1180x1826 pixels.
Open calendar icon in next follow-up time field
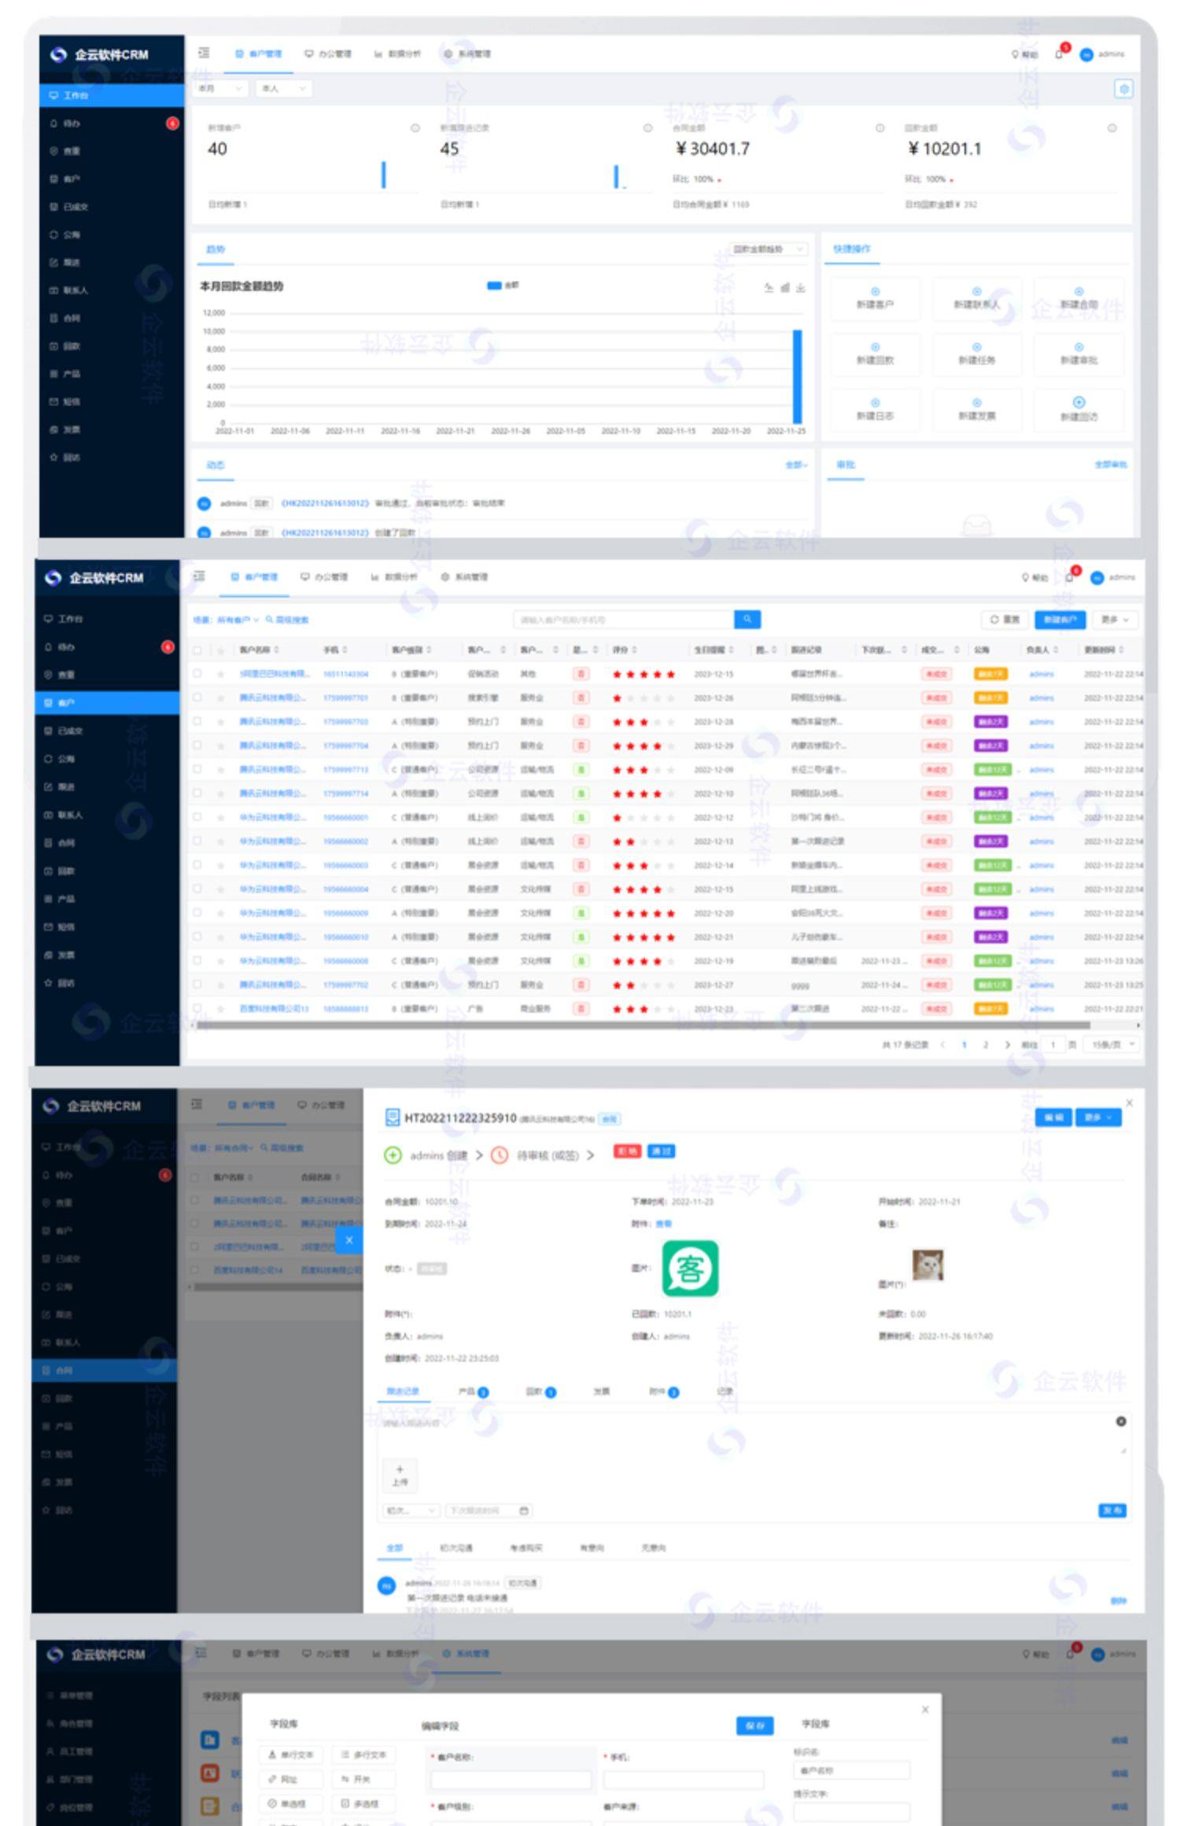coord(524,1510)
